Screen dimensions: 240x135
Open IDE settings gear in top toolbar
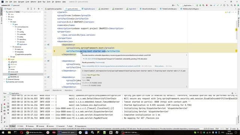[x=235, y=5]
